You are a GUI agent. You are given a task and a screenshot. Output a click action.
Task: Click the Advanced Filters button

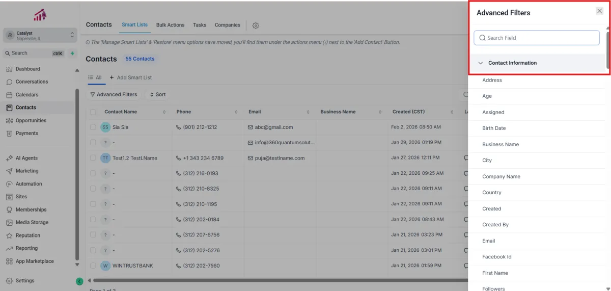[x=114, y=94]
